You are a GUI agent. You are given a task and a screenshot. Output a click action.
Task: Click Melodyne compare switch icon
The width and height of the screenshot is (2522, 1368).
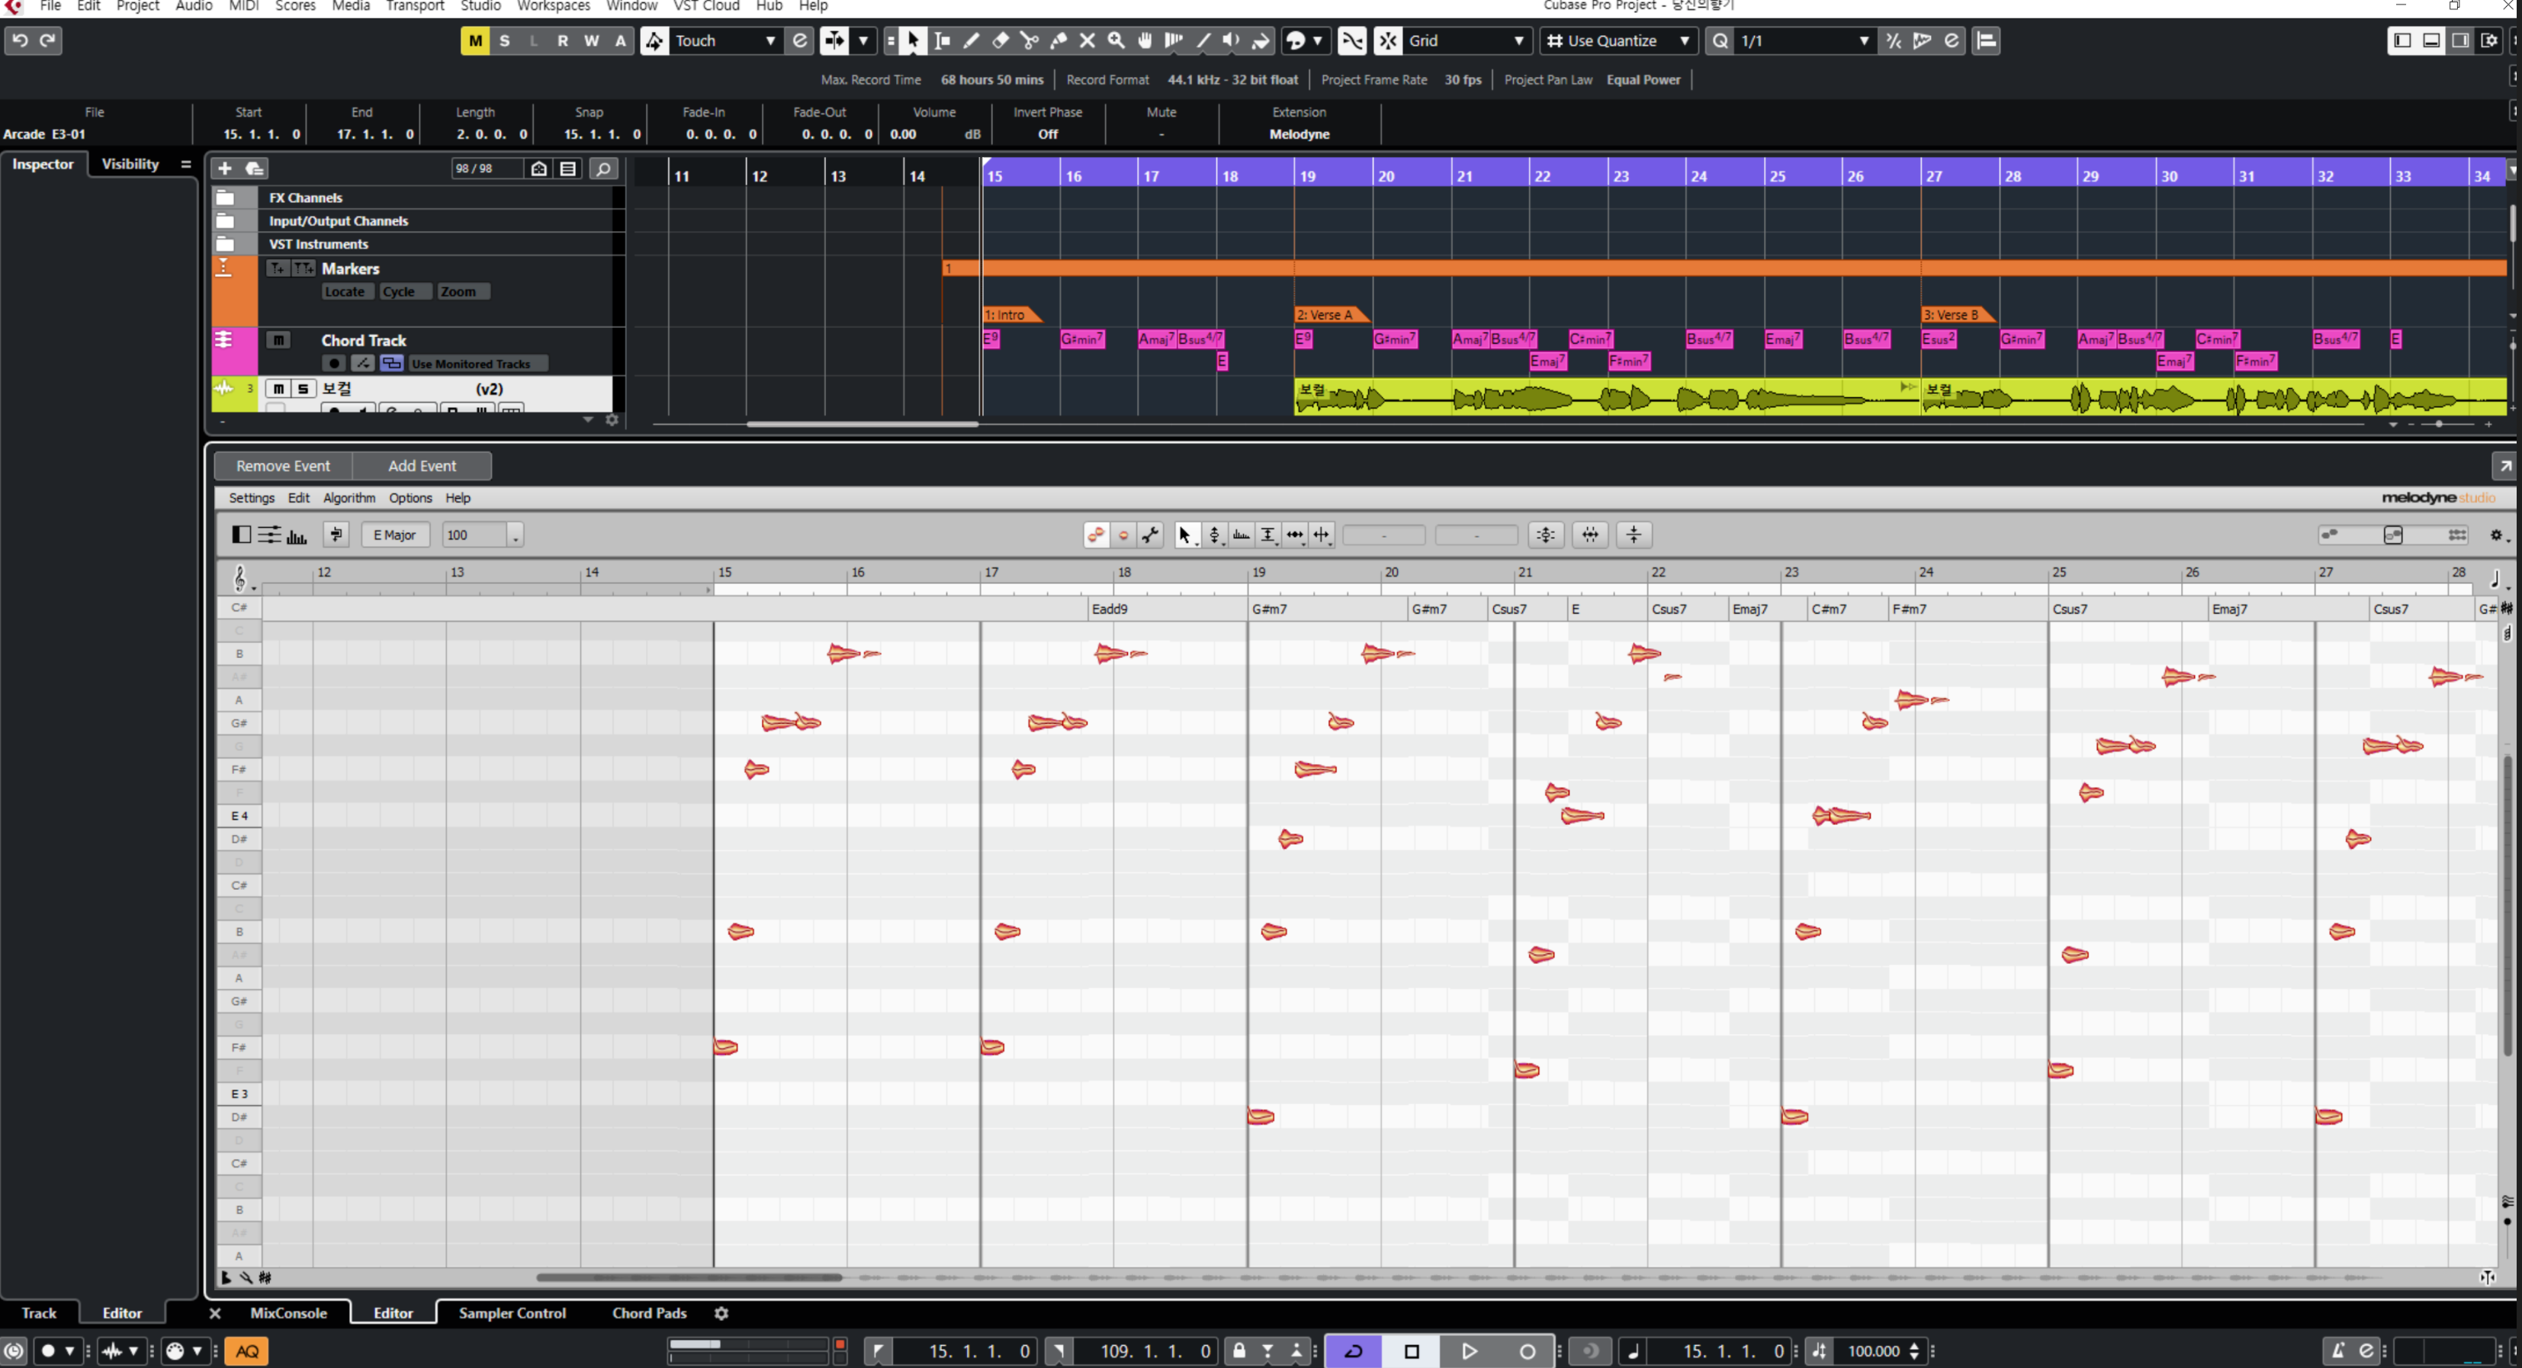pos(336,535)
